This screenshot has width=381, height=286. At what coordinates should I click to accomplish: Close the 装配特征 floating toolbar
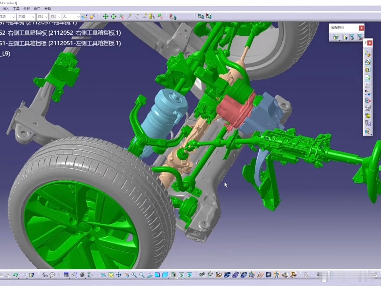click(x=361, y=28)
